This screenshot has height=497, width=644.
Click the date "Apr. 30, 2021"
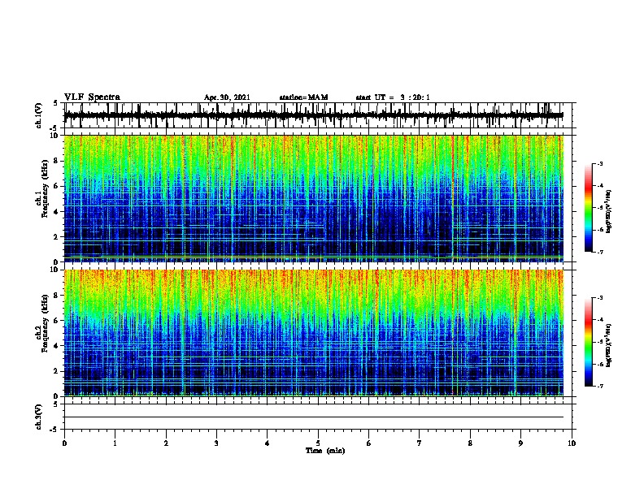pyautogui.click(x=227, y=97)
